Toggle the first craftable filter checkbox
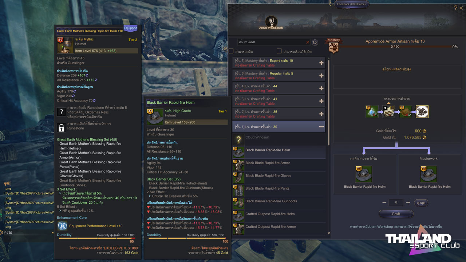The image size is (466, 262). click(231, 51)
